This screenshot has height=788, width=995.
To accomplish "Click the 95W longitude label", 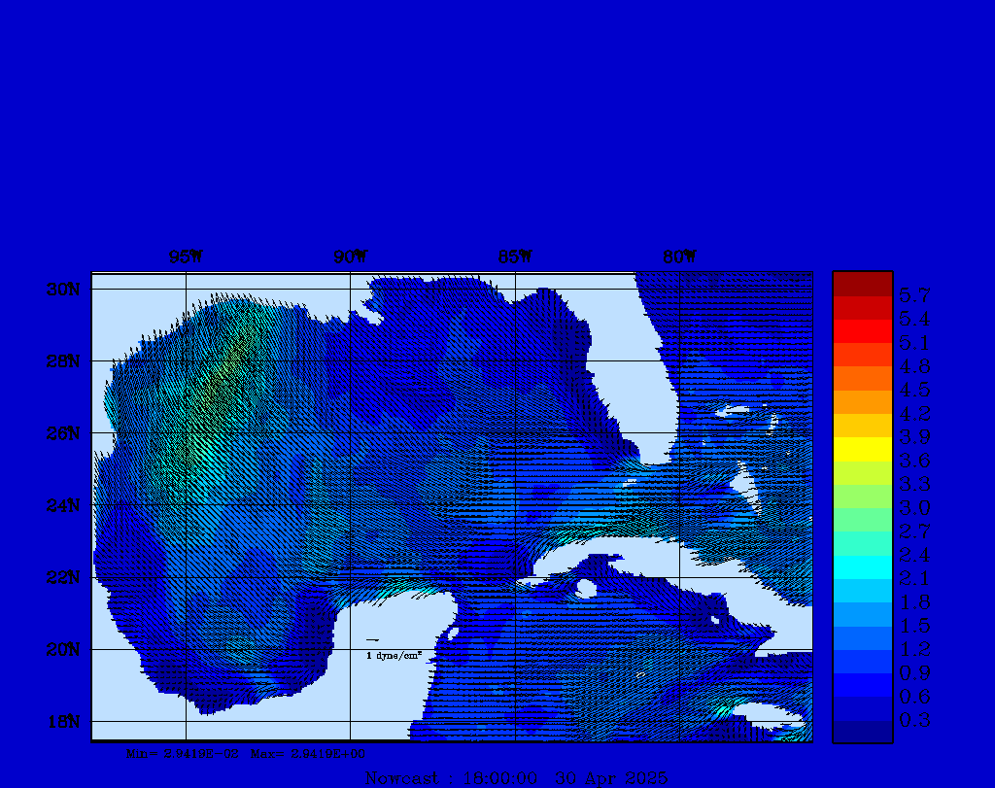I will tap(186, 257).
